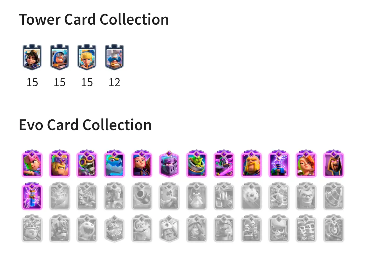Click the evolved Knight card
Screen dimensions: 386x253
coord(251,164)
